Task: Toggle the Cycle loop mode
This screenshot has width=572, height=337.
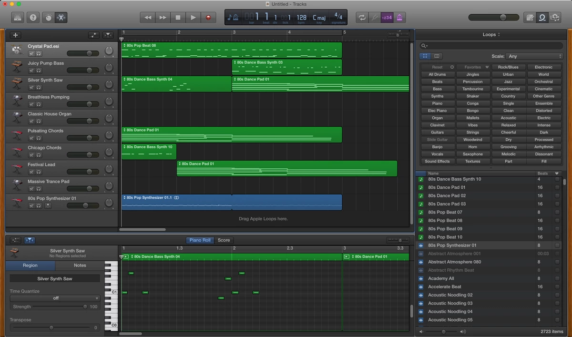Action: (x=362, y=18)
